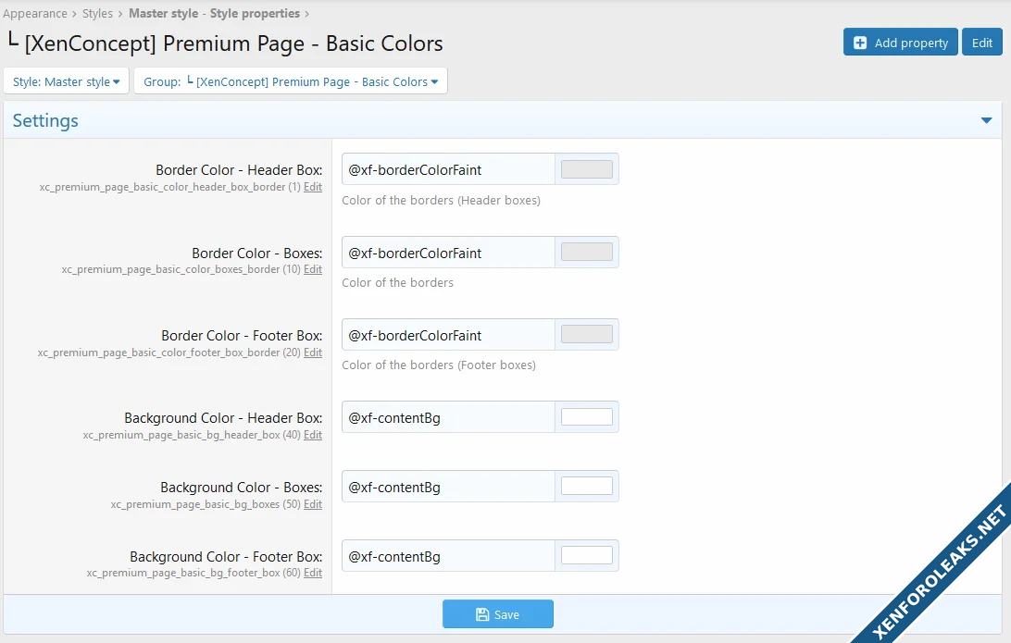Open color swatch for Background Color Boxes
Screen dimensions: 1011x643
pyautogui.click(x=586, y=487)
